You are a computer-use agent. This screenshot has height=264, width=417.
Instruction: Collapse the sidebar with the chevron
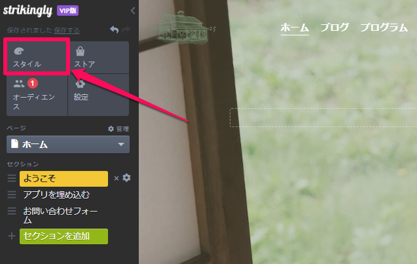133,10
